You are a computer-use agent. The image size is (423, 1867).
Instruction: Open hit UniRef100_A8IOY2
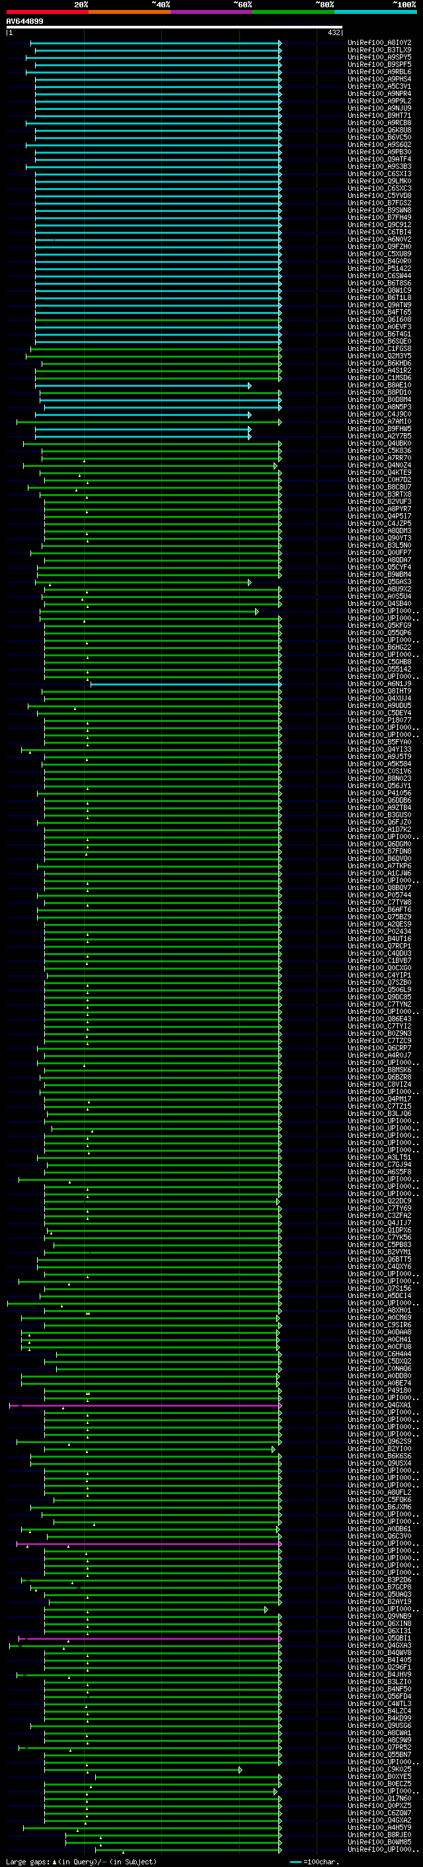point(379,43)
